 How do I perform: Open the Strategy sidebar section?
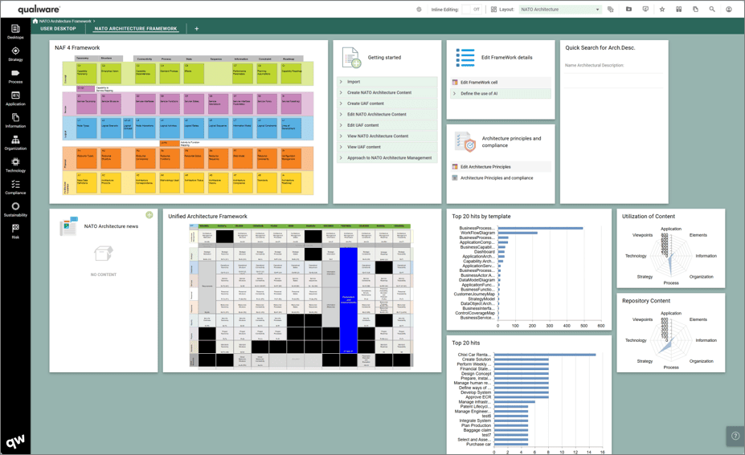[x=15, y=54]
